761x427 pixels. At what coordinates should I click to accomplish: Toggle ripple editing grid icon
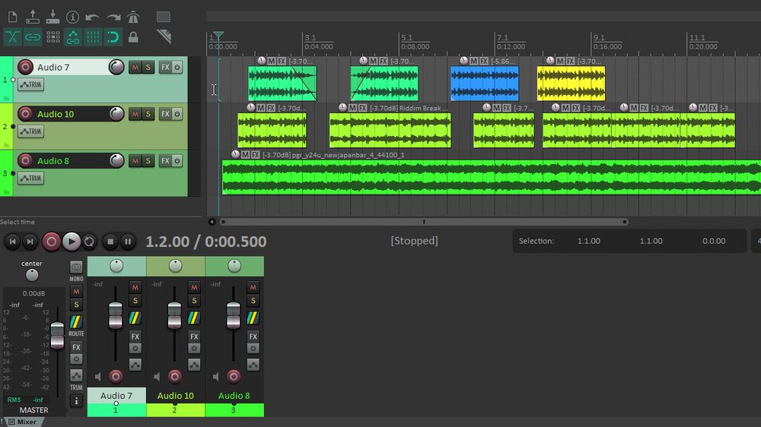point(53,36)
